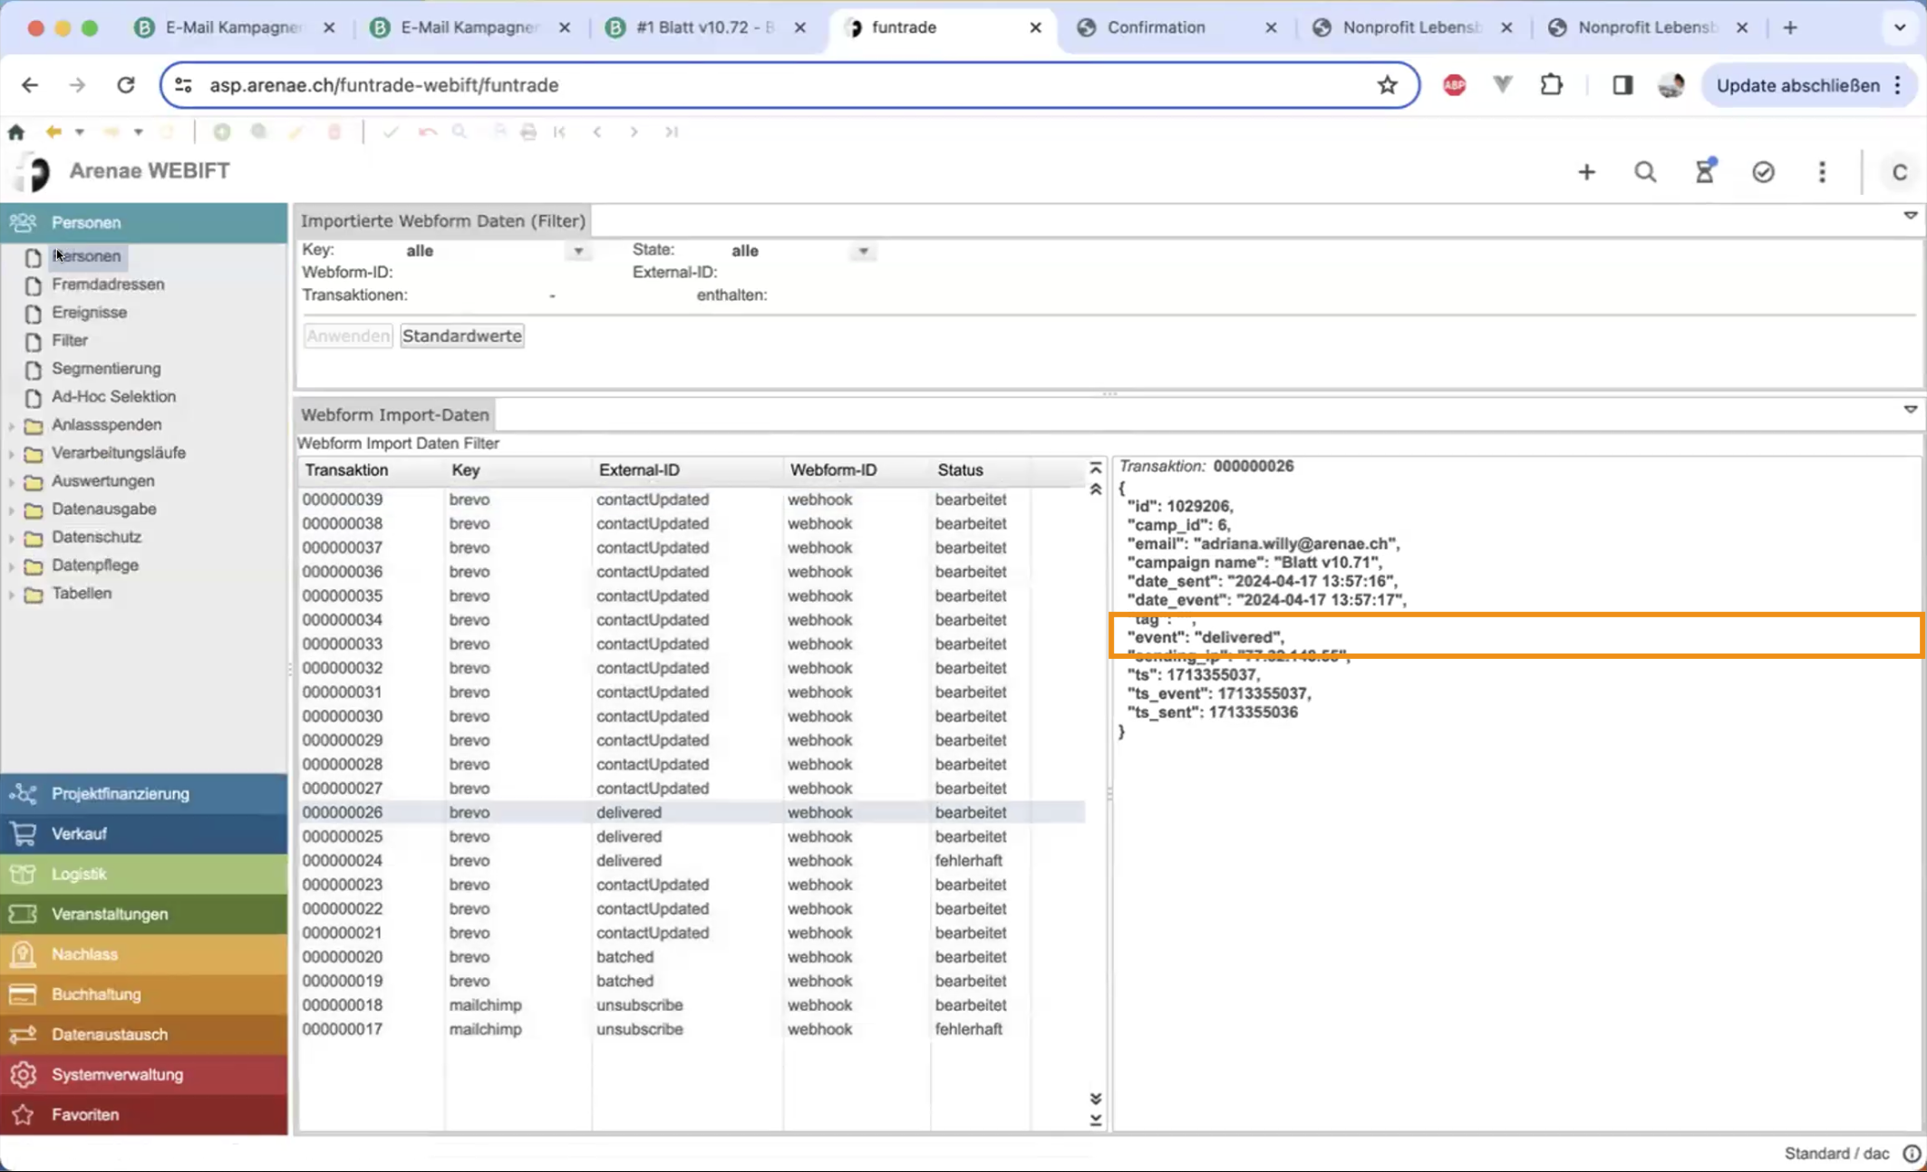The image size is (1927, 1172).
Task: Open the Key filter dropdown
Action: click(x=578, y=251)
